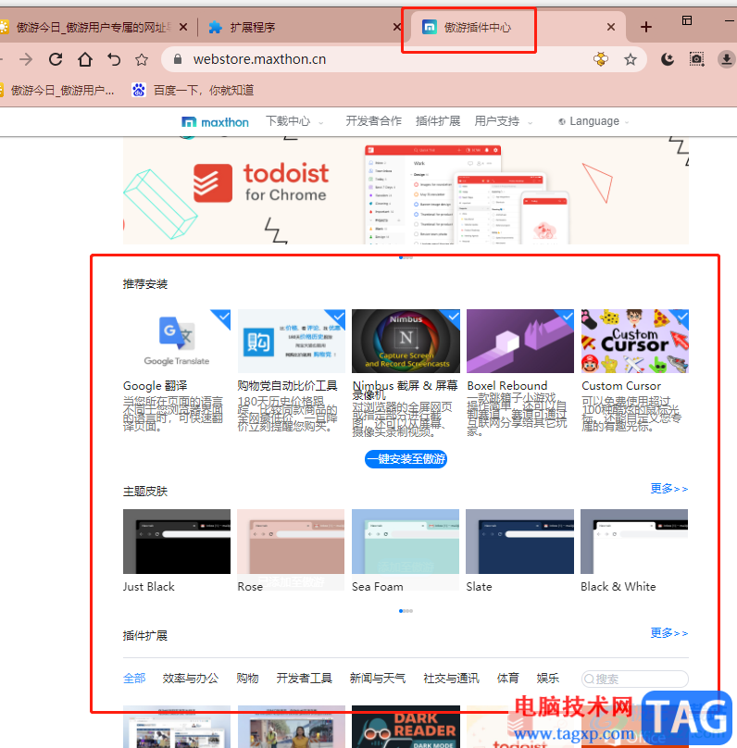Open the Google Translate extension icon
This screenshot has width=737, height=748.
coord(177,341)
